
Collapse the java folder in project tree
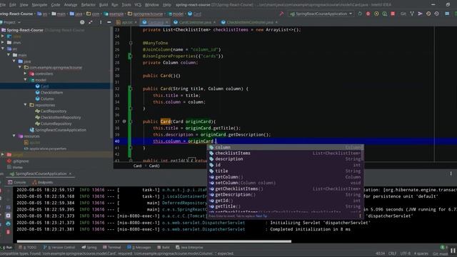14,61
